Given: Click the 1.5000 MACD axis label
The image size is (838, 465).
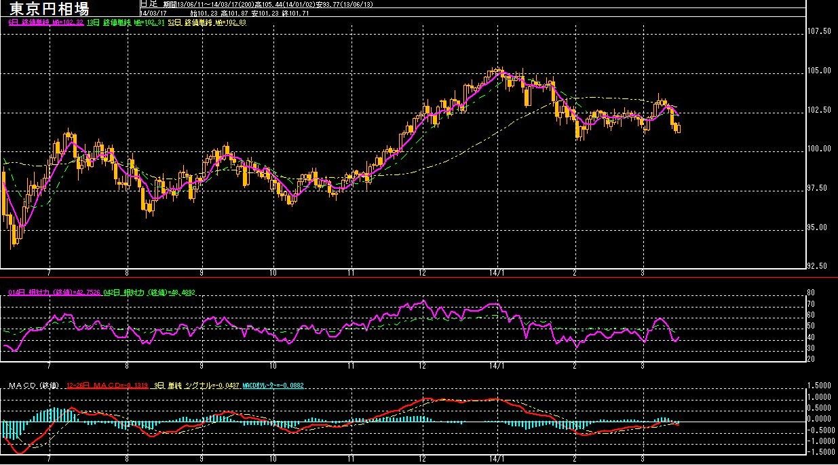Looking at the screenshot, I should coord(819,386).
